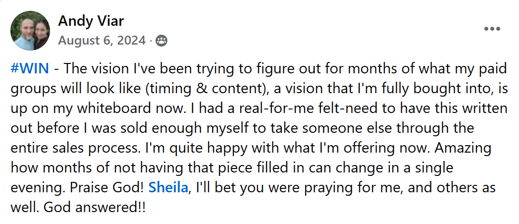Open the August 6, 2024 timestamp link
Viewport: 519px width, 224px height.
tap(102, 41)
